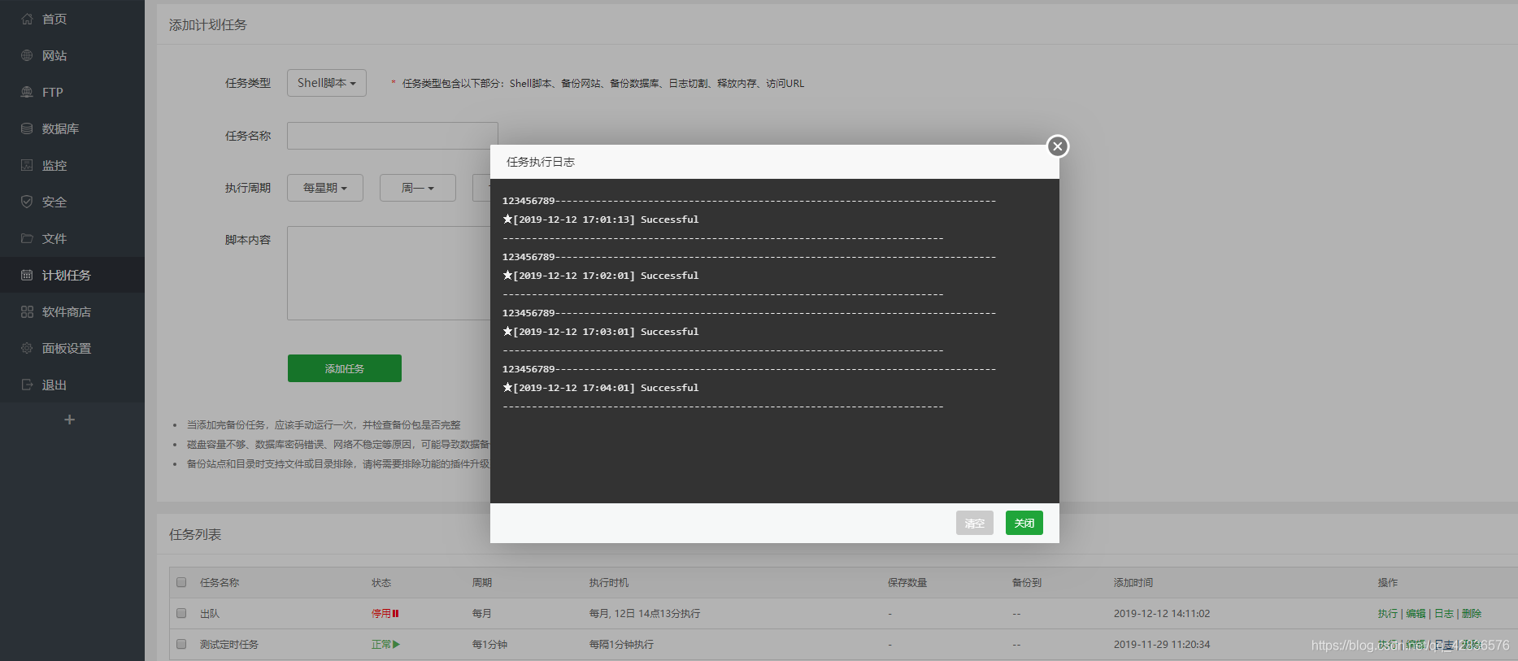1518x661 pixels.
Task: Click log entry 2019-12-12 17:03:01 Successful
Action: 601,332
